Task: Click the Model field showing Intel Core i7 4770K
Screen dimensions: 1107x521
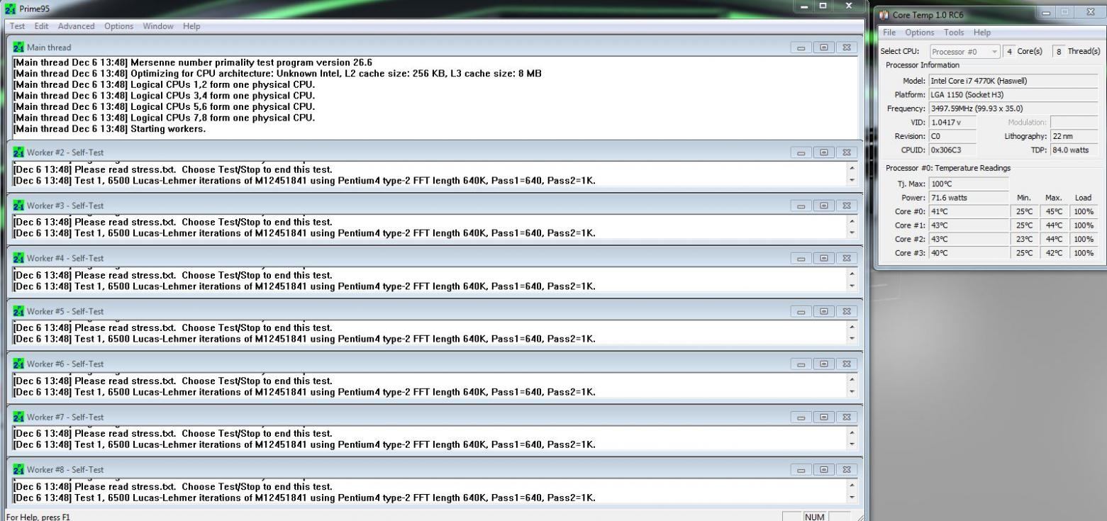Action: coord(1013,82)
